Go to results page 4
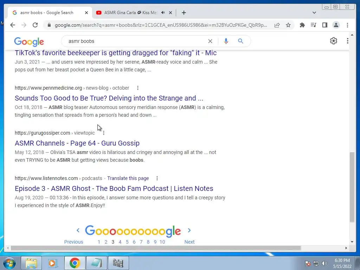The image size is (360, 270). 120,242
